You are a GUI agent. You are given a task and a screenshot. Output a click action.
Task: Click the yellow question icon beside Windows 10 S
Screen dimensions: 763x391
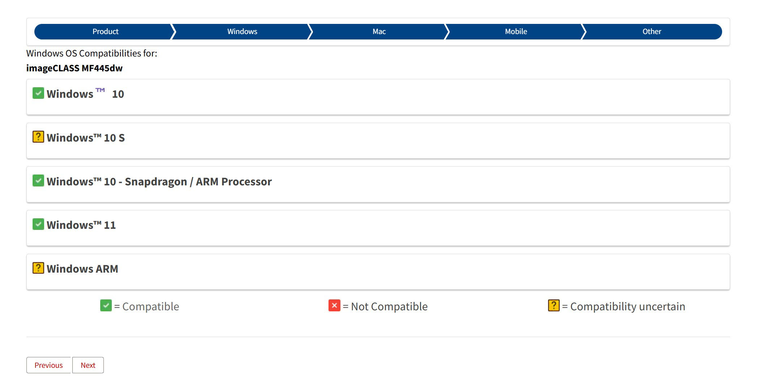pyautogui.click(x=38, y=137)
